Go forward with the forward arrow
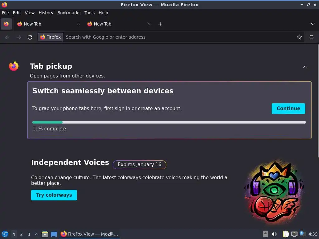Viewport: 319px width, 239px height. tap(18, 37)
